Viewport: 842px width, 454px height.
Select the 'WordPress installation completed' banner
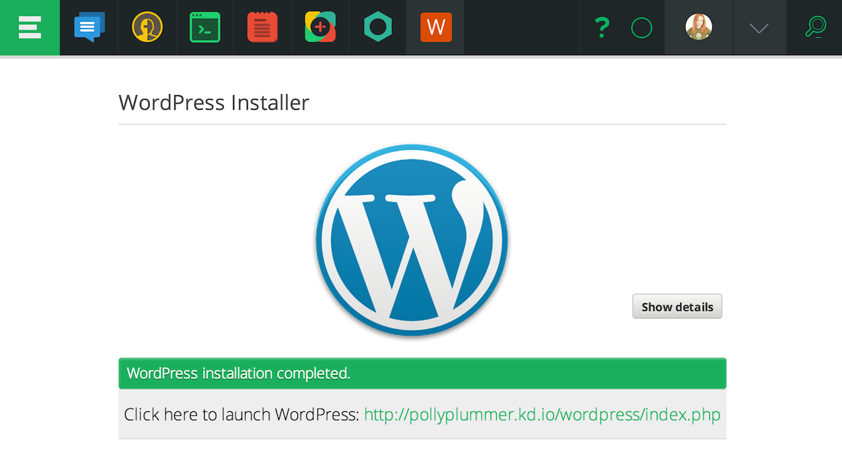[422, 373]
